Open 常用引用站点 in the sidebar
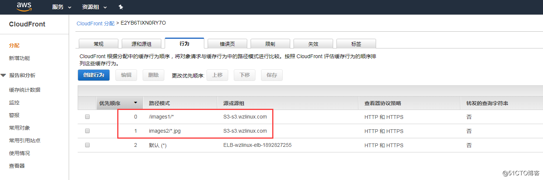Viewport: 543px width, 180px height. (25, 140)
